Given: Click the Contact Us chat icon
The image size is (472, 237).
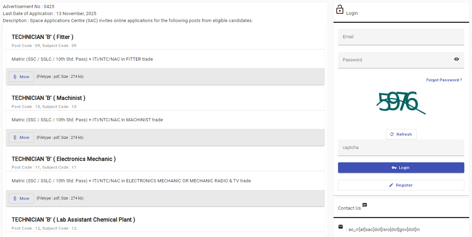Looking at the screenshot, I should point(365,205).
